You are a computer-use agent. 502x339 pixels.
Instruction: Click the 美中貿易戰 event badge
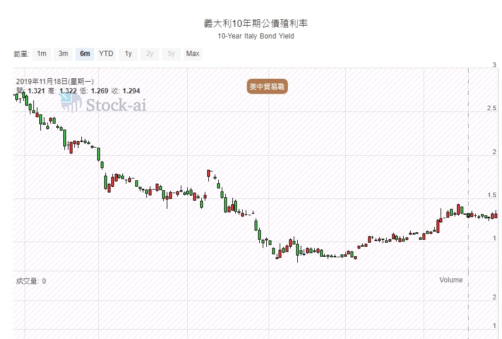(x=268, y=86)
